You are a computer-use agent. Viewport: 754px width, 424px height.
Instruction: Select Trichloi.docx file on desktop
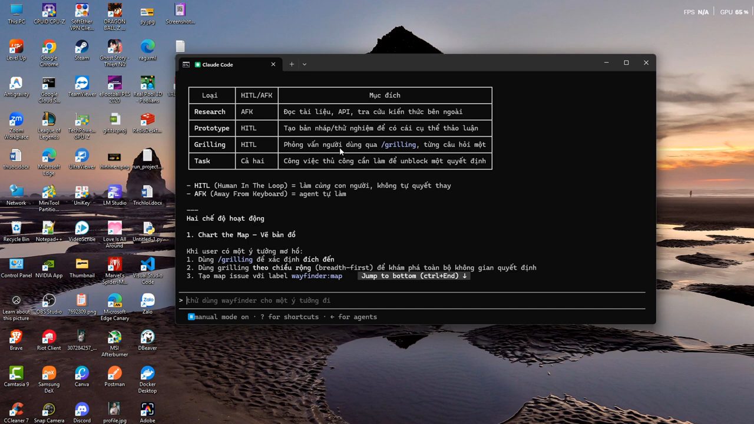[147, 196]
